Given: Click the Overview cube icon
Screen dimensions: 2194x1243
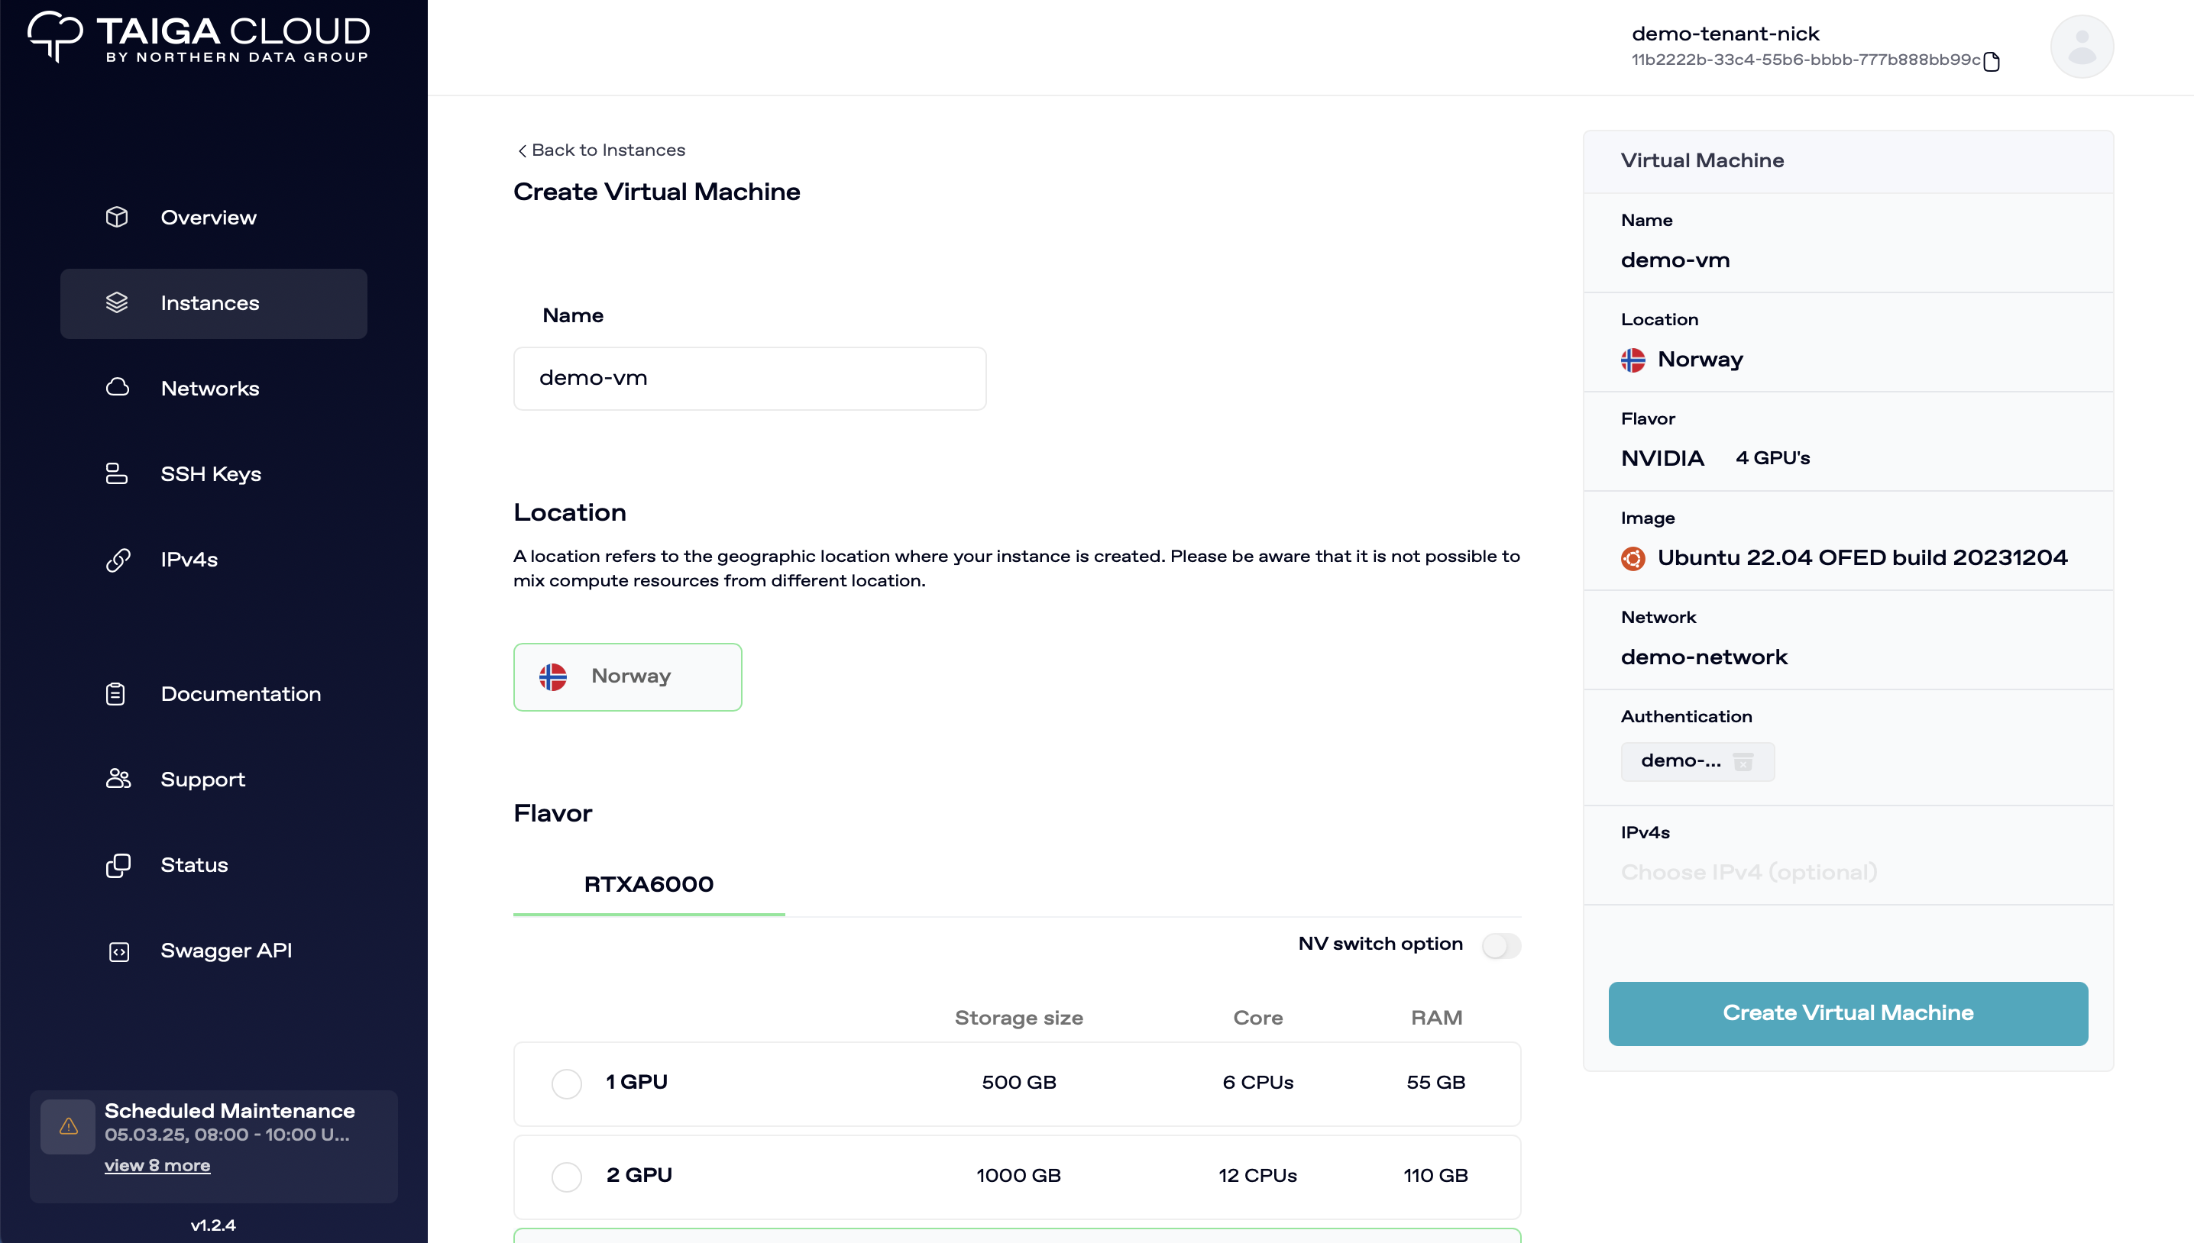Looking at the screenshot, I should coord(117,218).
